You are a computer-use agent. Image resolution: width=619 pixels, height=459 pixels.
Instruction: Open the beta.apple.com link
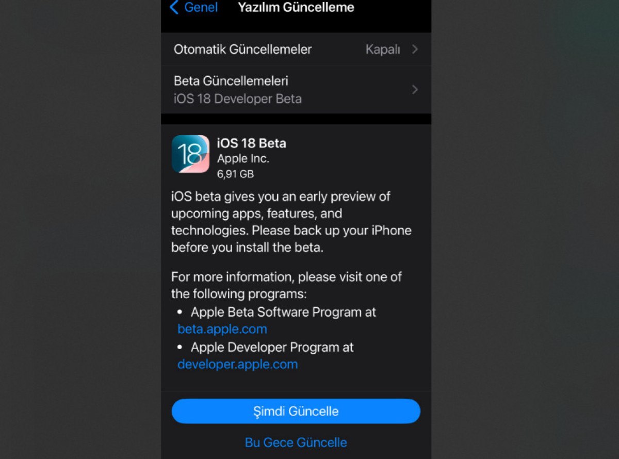pos(222,329)
